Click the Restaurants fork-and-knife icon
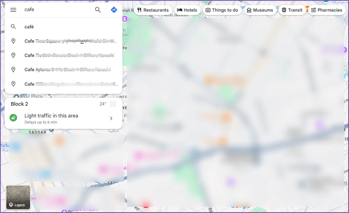The image size is (349, 213). tap(139, 10)
